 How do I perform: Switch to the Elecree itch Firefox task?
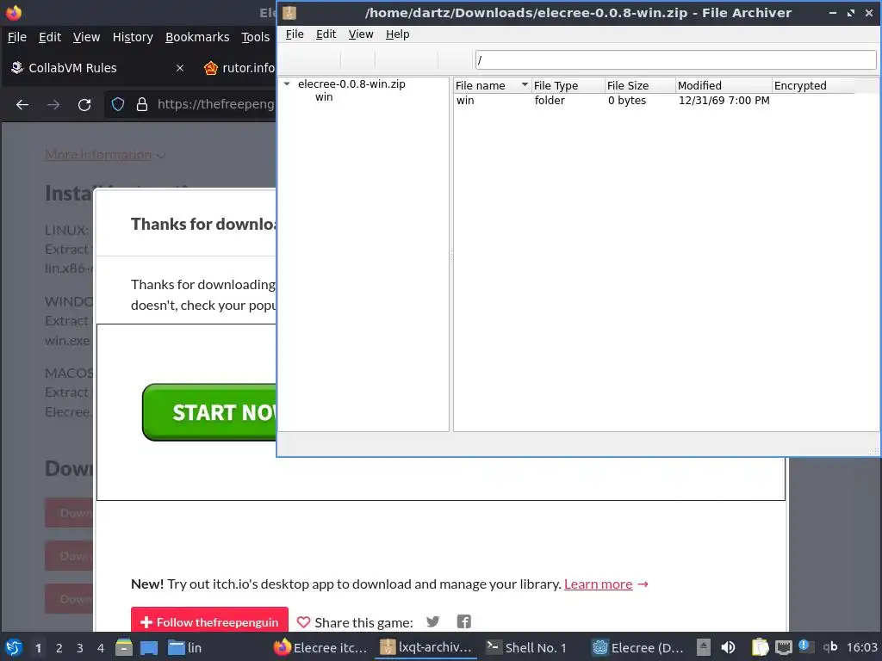[x=320, y=647]
